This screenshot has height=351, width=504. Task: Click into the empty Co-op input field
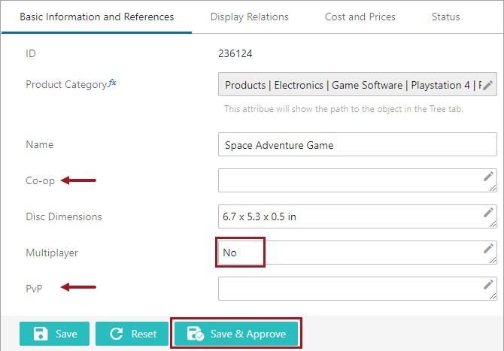[357, 180]
